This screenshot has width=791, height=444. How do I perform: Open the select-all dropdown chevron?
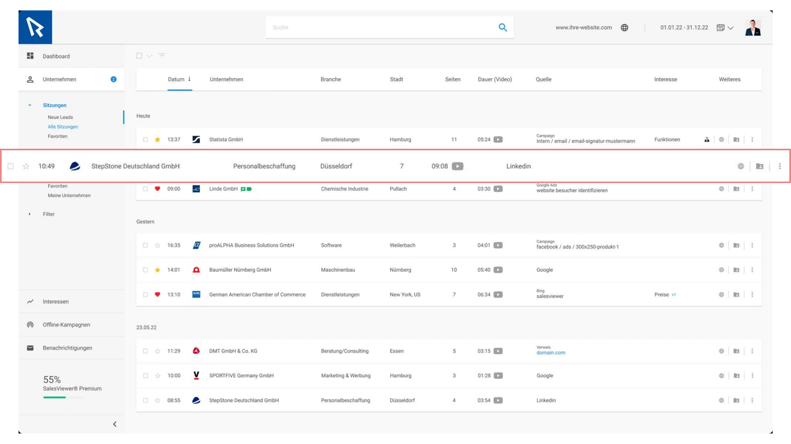(x=149, y=56)
